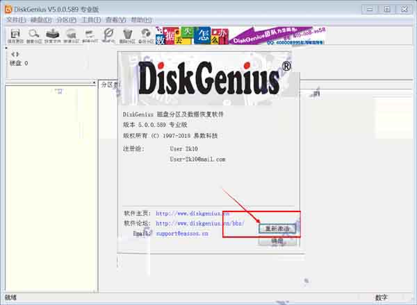Click the 硬盘 0 disk label
The width and height of the screenshot is (417, 305).
point(19,63)
